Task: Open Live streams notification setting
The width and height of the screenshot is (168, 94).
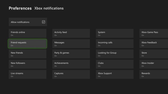Action: pos(28,74)
